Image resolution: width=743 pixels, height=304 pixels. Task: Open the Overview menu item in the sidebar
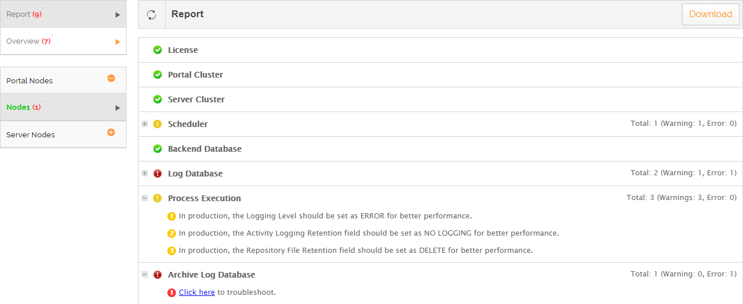63,41
